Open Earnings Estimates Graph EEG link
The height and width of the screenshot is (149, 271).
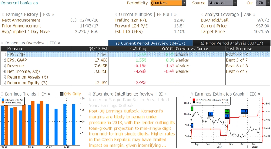[227, 94]
